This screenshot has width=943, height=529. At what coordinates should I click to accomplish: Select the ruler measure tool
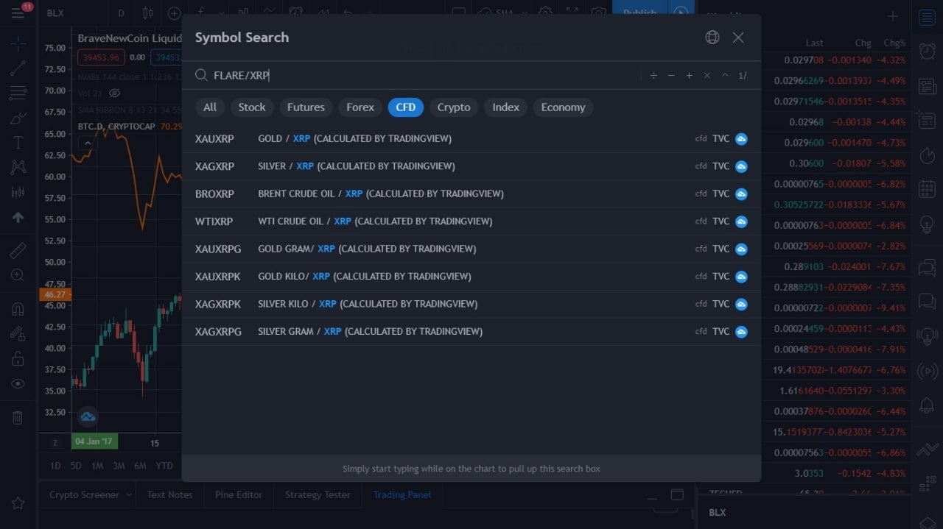18,251
